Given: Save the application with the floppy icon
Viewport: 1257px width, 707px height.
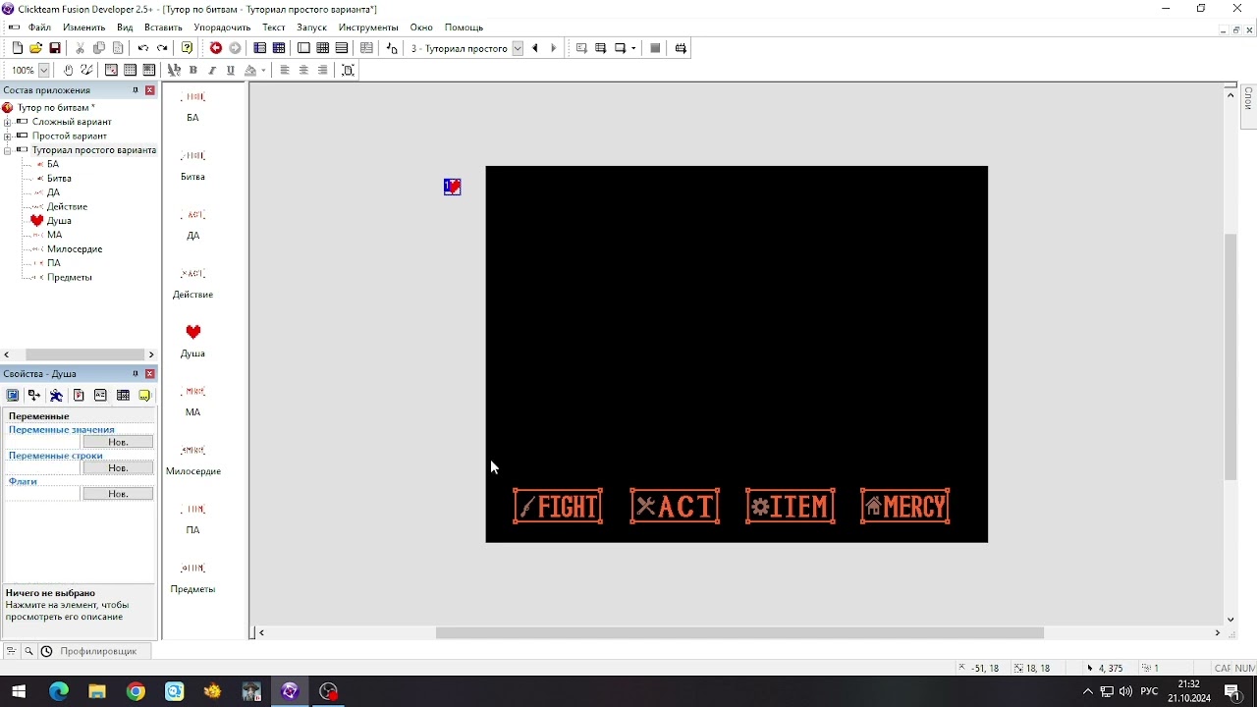Looking at the screenshot, I should (55, 48).
